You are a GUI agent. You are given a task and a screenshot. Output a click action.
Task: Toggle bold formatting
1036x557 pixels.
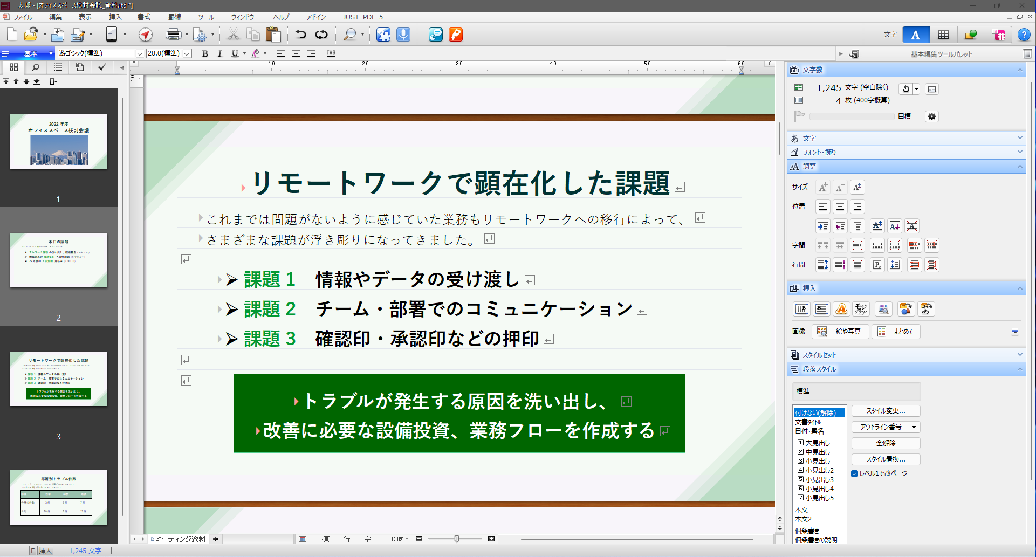(205, 53)
